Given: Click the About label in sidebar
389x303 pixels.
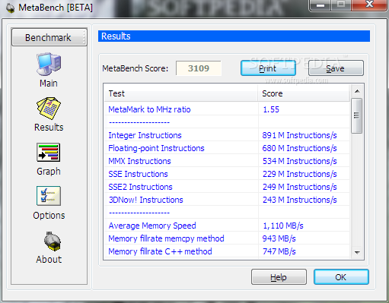Looking at the screenshot, I should coord(49,260).
